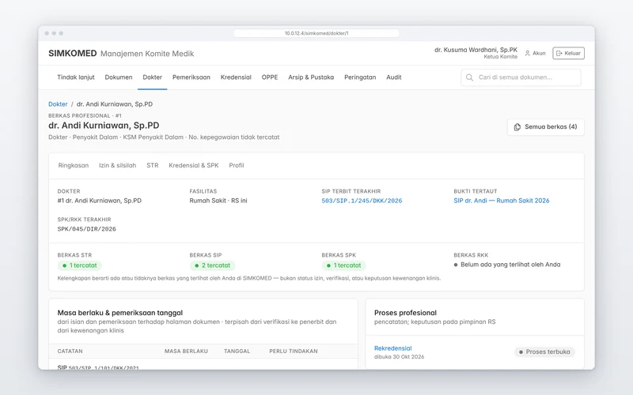The height and width of the screenshot is (395, 633).
Task: Click SPK/045/DIR/2026 value
Action: click(87, 229)
